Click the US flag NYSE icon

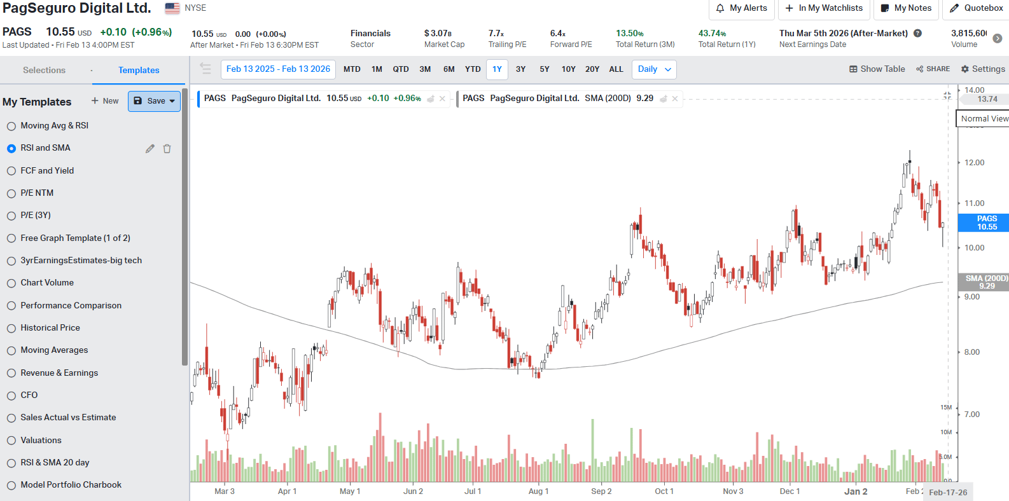tap(172, 8)
